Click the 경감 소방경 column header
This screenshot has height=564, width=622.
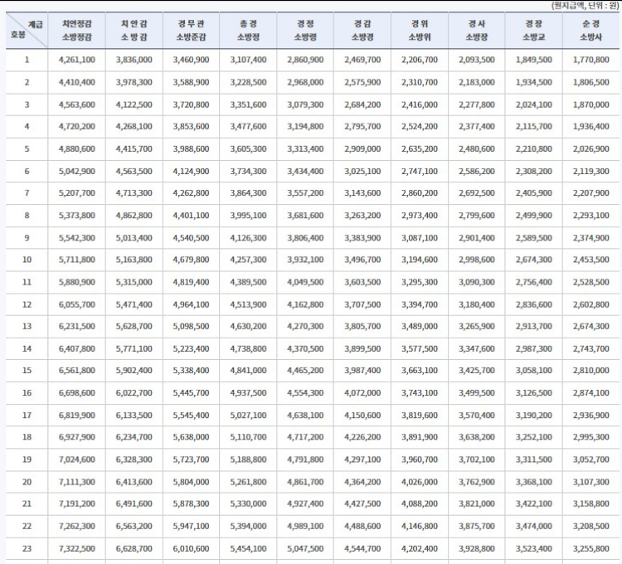(x=362, y=30)
